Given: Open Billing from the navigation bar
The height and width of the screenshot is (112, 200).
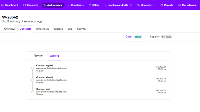Looking at the screenshot, I should (x=94, y=5).
